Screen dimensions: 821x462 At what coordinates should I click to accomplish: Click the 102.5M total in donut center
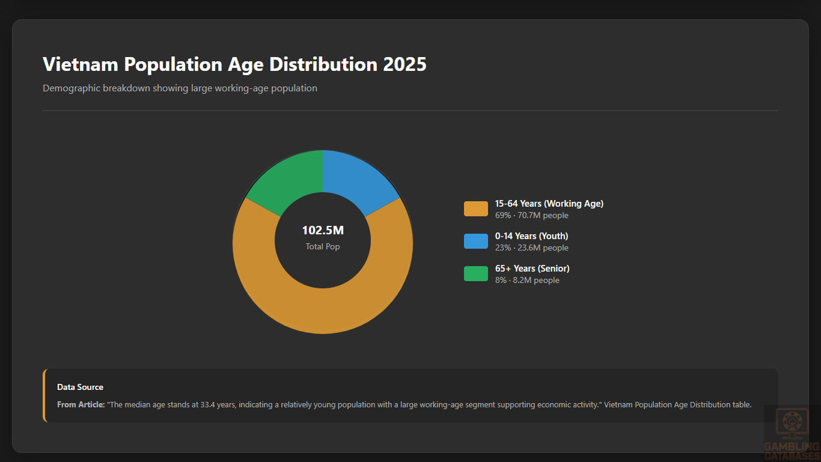[323, 231]
